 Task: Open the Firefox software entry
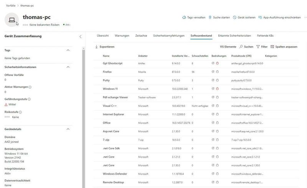click(107, 72)
